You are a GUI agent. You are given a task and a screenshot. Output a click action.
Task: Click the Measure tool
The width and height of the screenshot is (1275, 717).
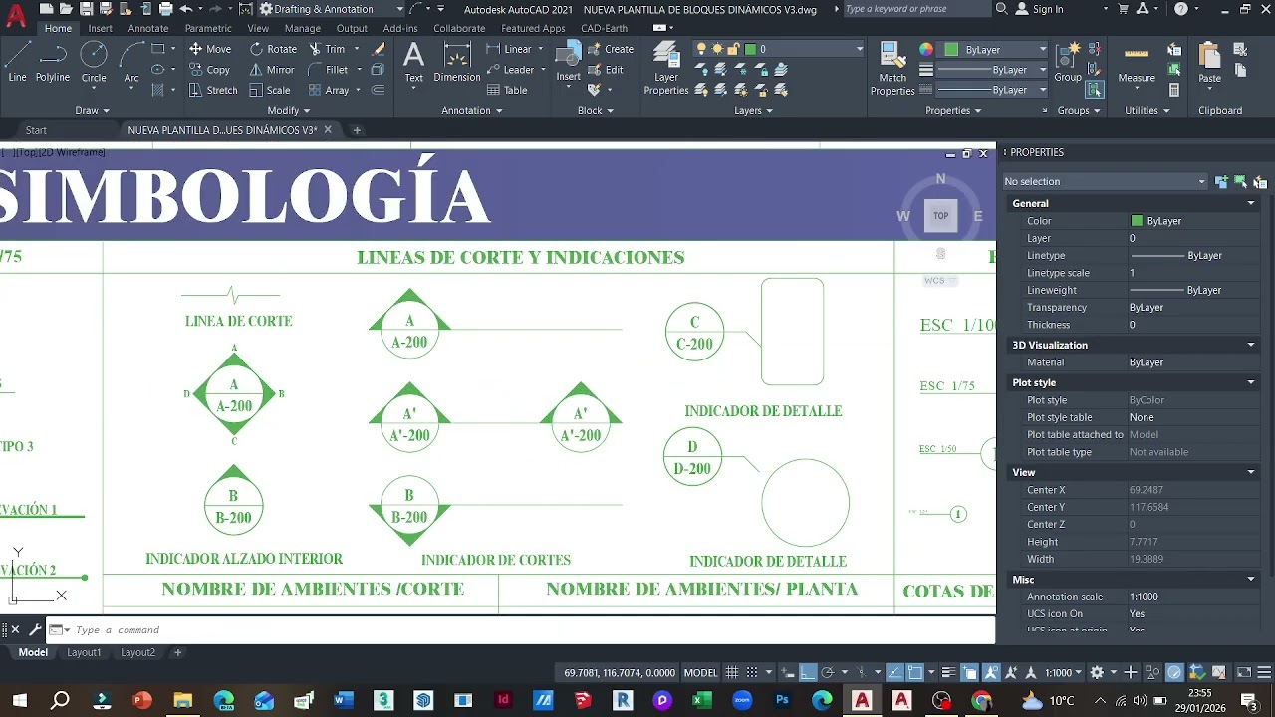pos(1137,62)
